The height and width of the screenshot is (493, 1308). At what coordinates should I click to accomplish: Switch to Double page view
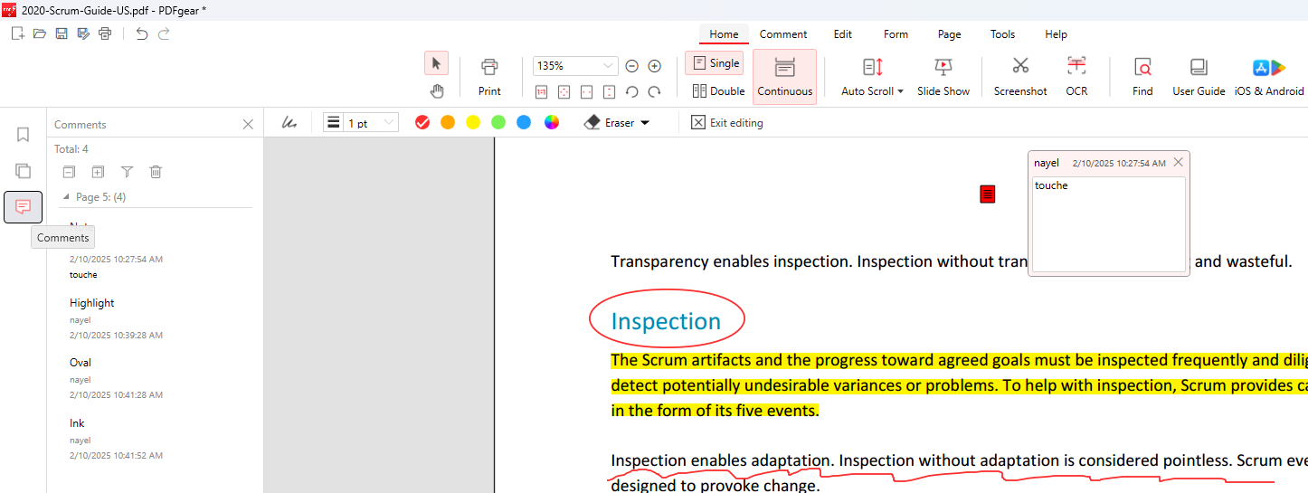tap(718, 90)
